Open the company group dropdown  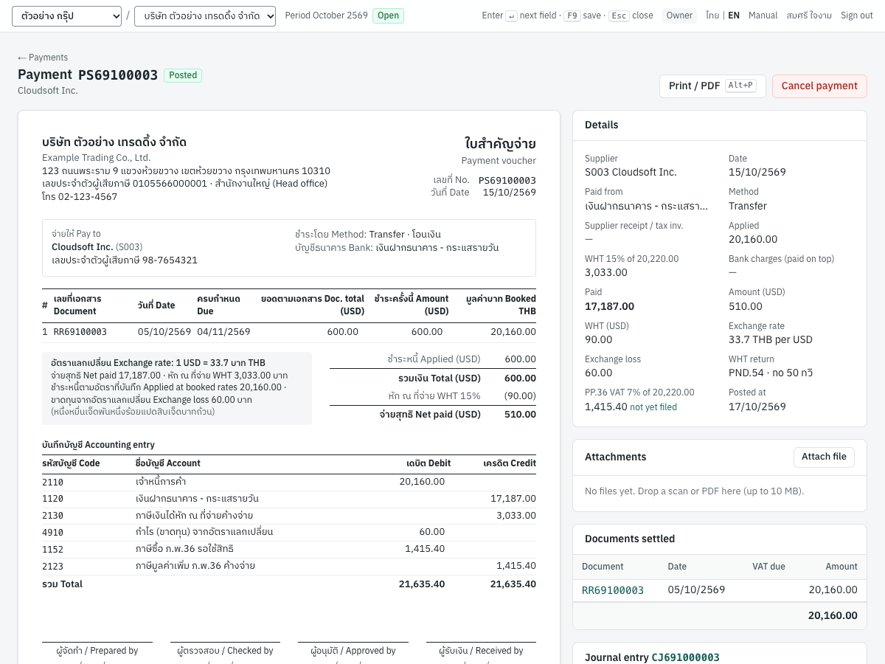pyautogui.click(x=66, y=15)
